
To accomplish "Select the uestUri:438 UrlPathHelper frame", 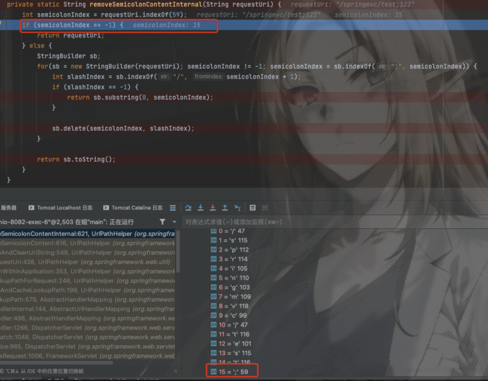I will (x=88, y=262).
